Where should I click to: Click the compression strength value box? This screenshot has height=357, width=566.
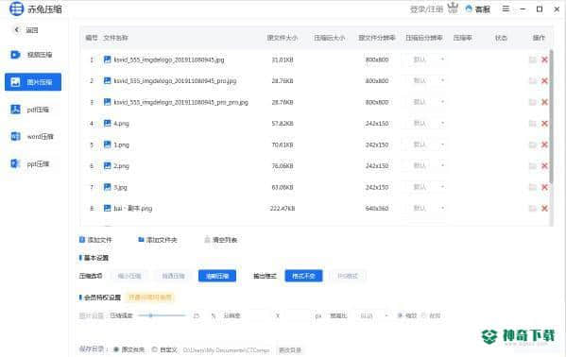tap(197, 315)
